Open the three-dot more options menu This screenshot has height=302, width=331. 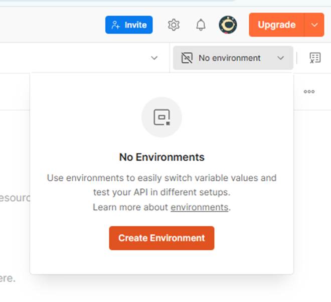coord(309,92)
